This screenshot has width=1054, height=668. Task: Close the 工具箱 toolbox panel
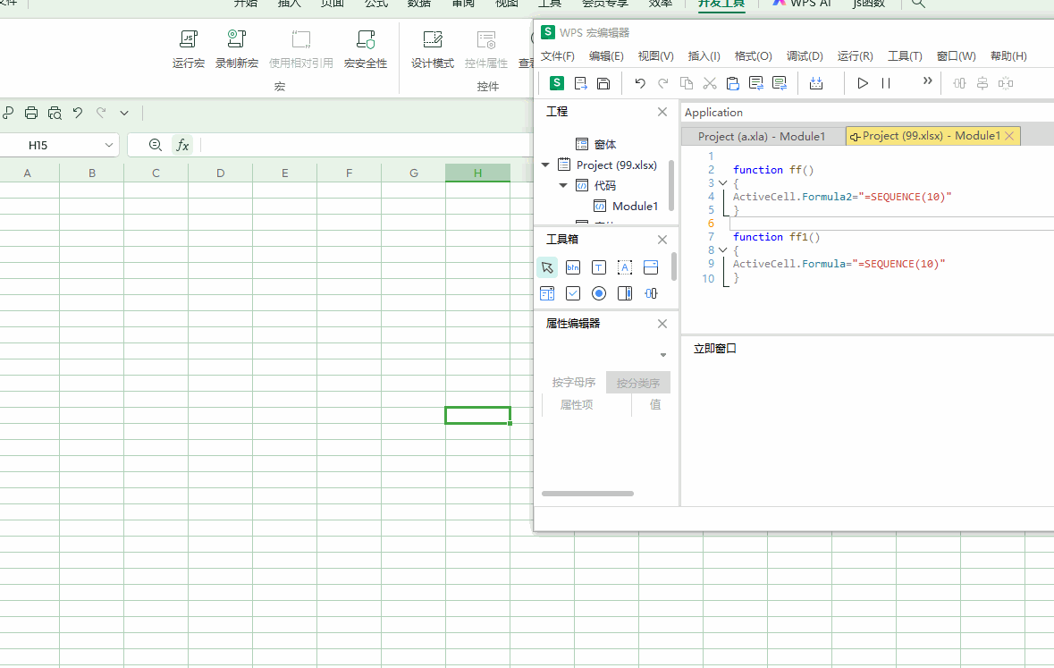pyautogui.click(x=662, y=240)
